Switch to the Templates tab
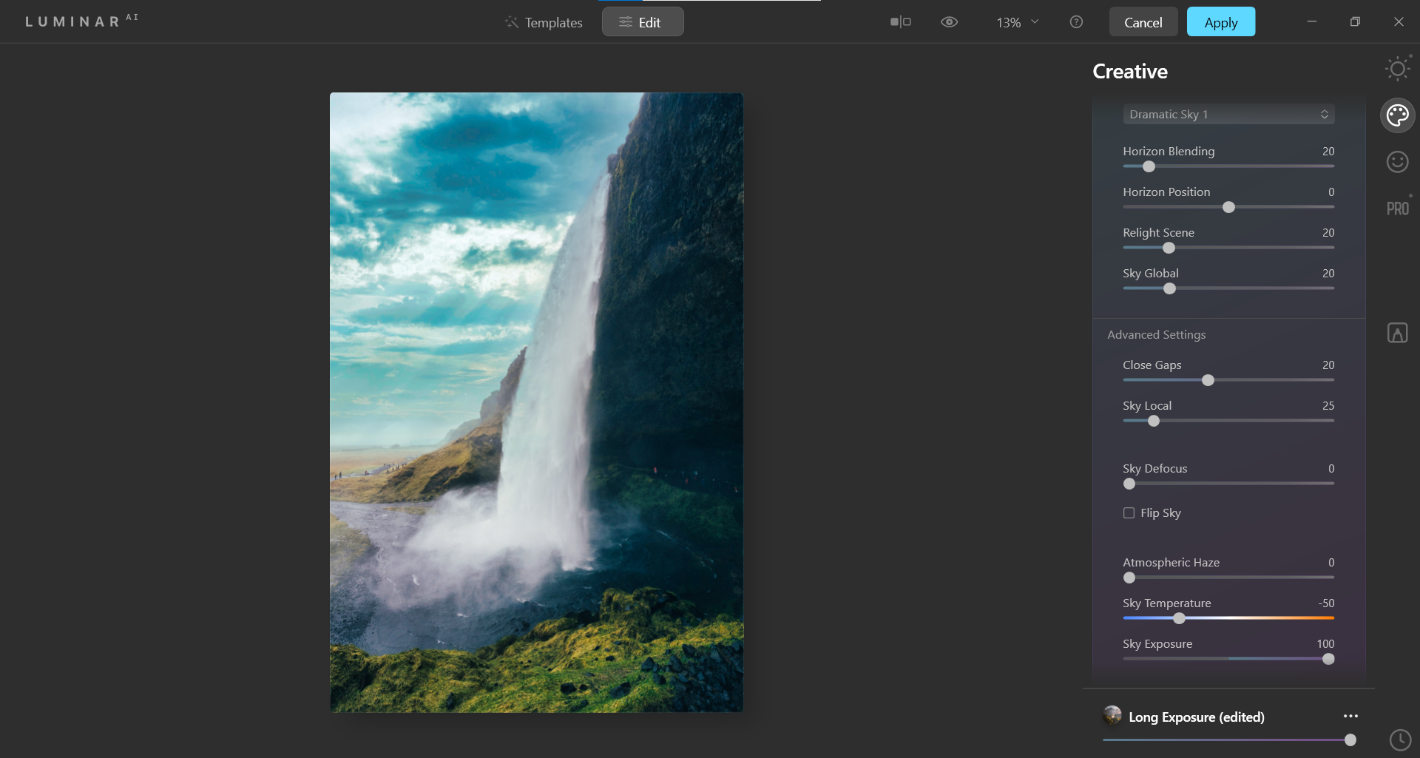This screenshot has width=1420, height=758. [x=544, y=22]
